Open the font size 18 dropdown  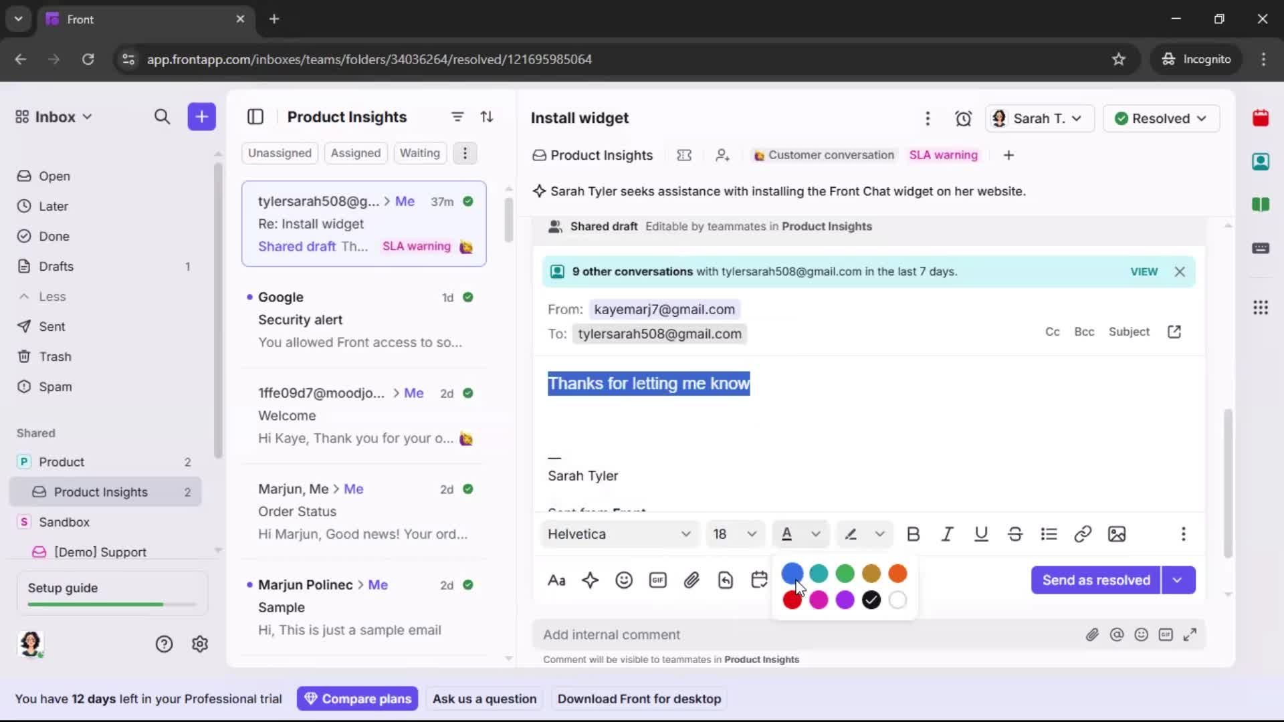pyautogui.click(x=734, y=534)
